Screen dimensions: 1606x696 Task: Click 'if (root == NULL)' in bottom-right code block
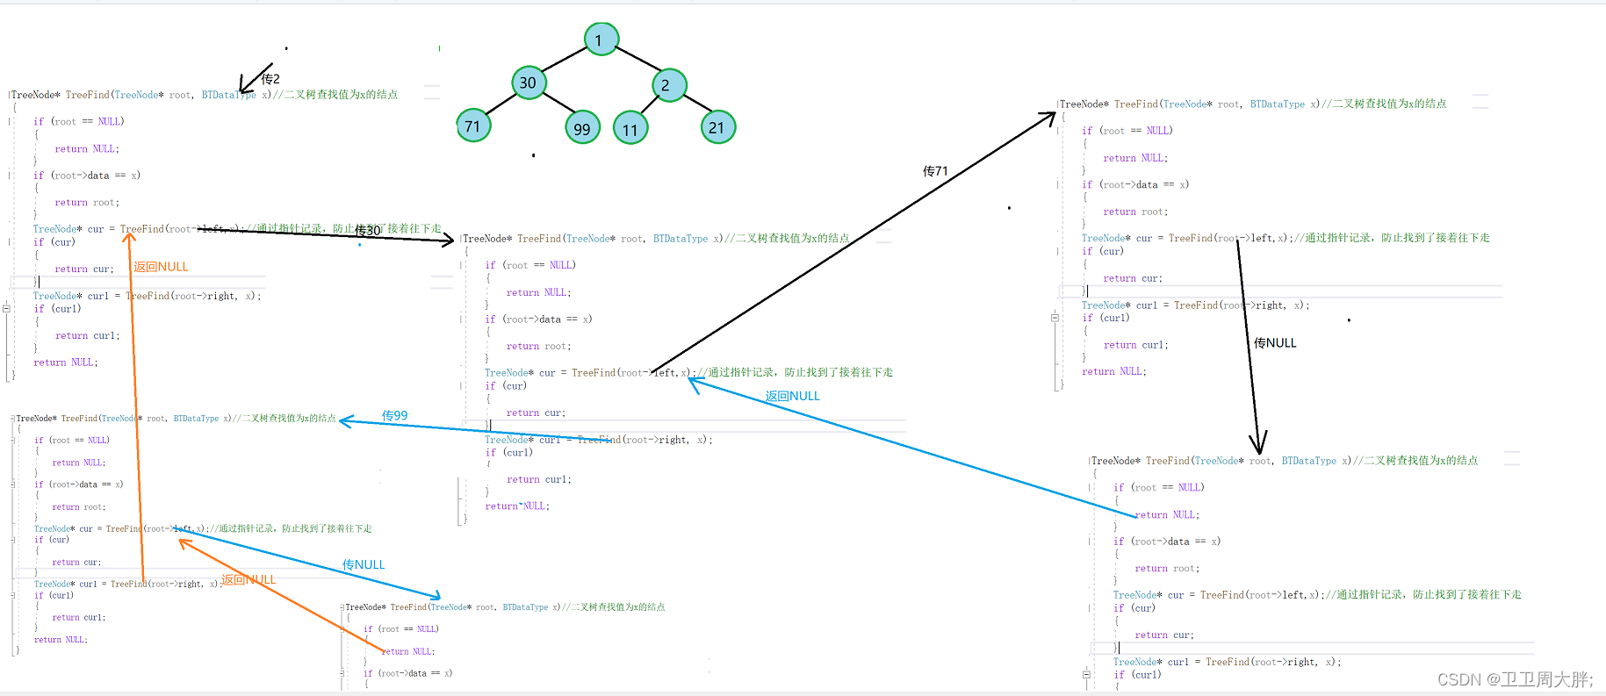click(1159, 487)
